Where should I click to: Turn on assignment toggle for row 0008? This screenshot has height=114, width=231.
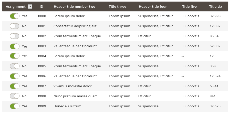tap(15, 96)
